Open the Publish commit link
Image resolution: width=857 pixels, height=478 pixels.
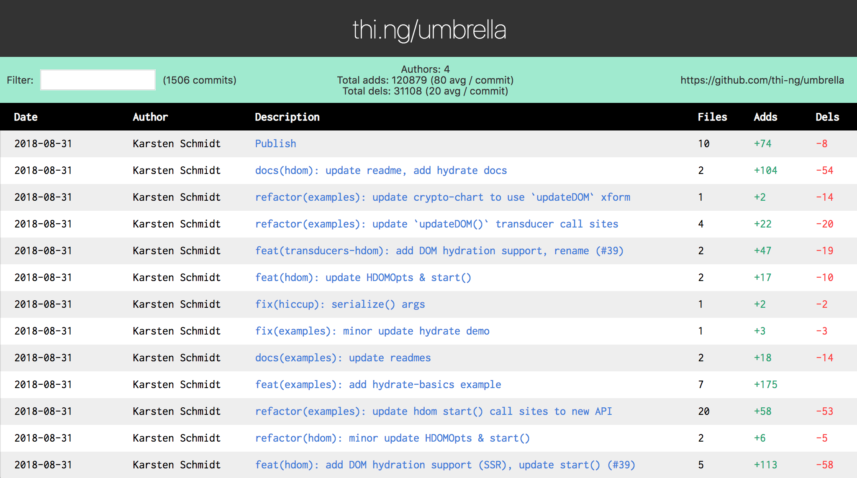(275, 143)
